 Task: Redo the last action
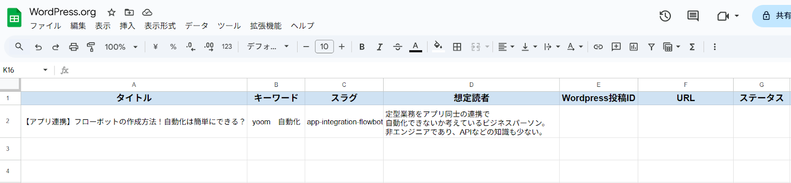pos(55,47)
